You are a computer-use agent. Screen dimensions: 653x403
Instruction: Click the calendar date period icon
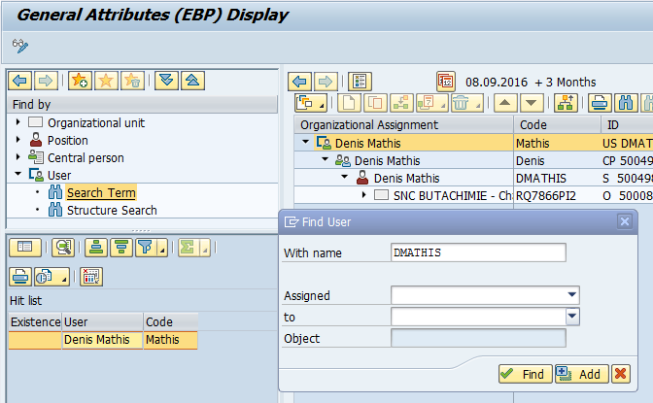446,81
